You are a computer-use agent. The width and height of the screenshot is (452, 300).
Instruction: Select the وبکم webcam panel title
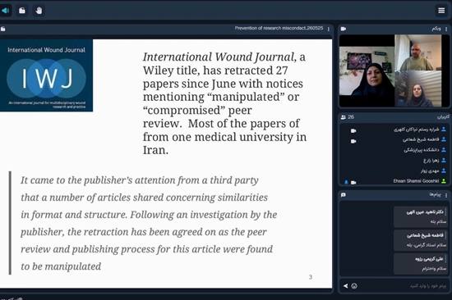pyautogui.click(x=436, y=29)
